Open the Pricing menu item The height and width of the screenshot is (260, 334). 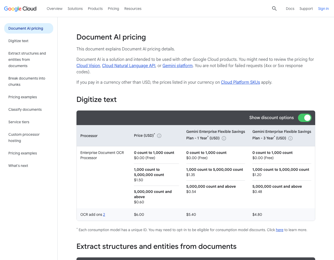(114, 9)
